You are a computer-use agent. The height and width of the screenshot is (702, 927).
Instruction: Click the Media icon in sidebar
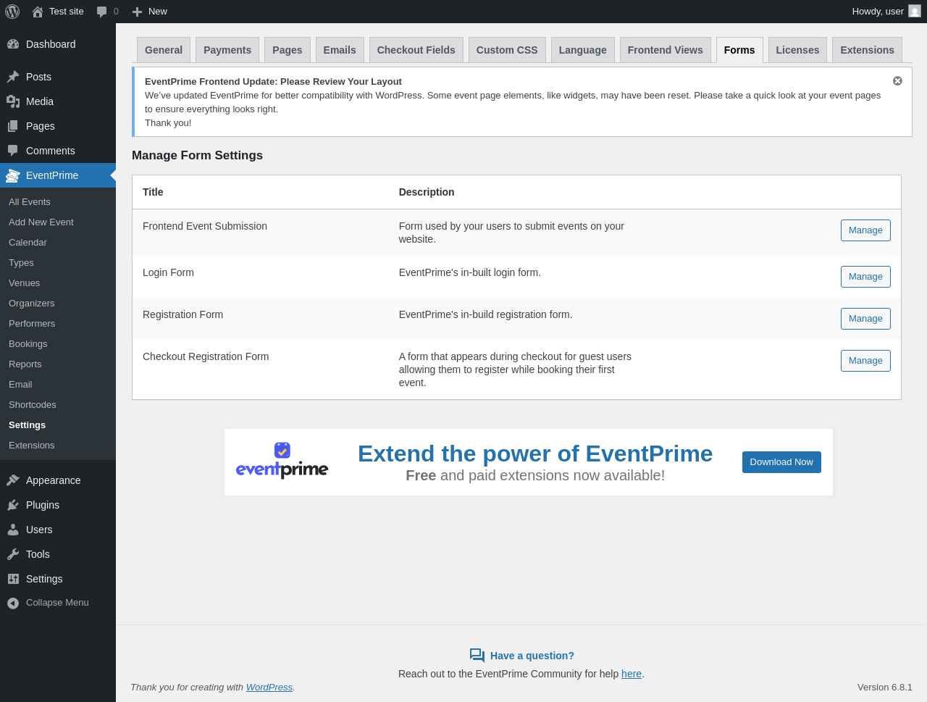click(x=13, y=101)
